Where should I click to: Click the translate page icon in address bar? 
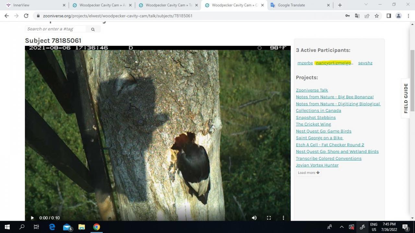(357, 16)
